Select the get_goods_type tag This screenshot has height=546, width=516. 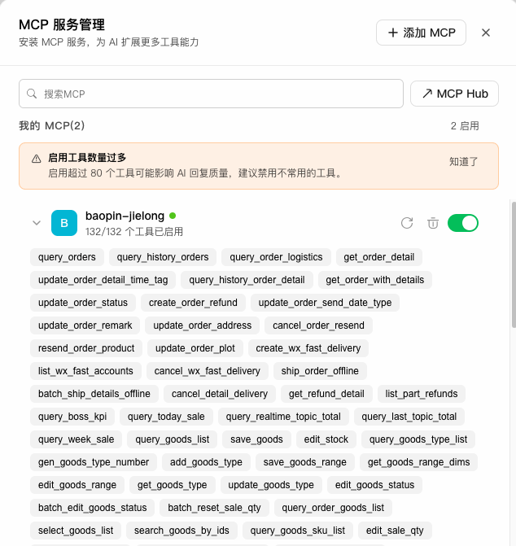pos(173,485)
